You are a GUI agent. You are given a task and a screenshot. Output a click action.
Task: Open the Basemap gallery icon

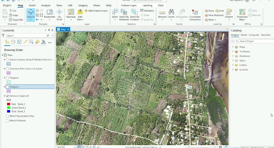coord(71,12)
